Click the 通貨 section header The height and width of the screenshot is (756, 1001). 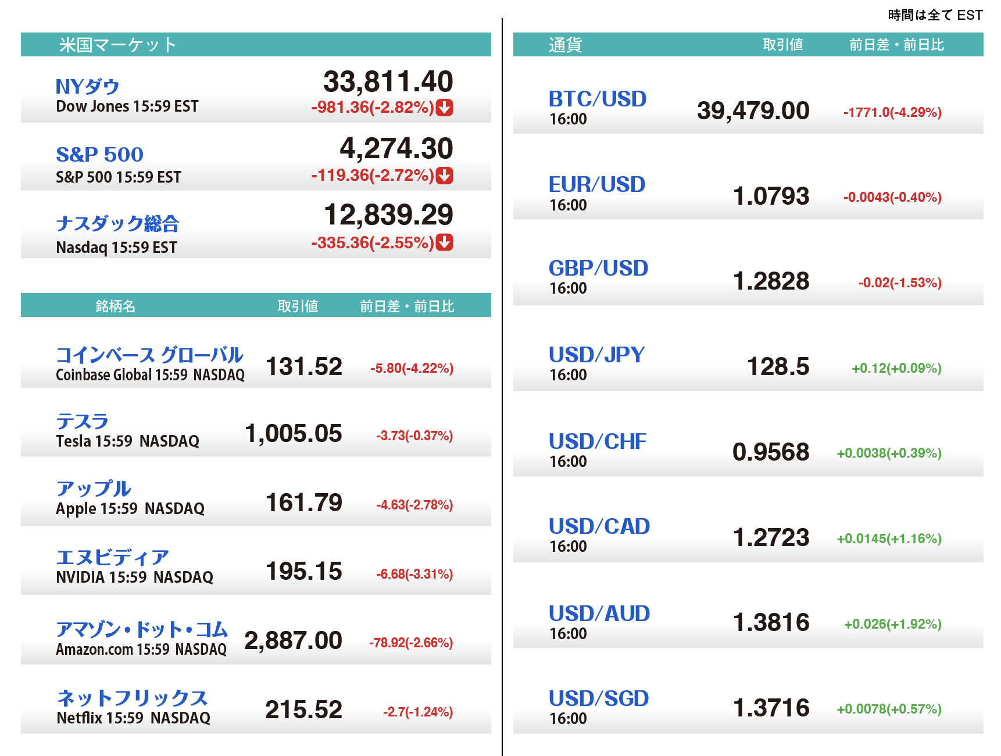(565, 45)
